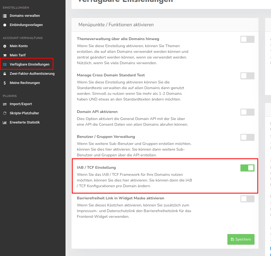The image size is (271, 256).
Task: Turn on Domain API aktivieren switch
Action: [247, 112]
